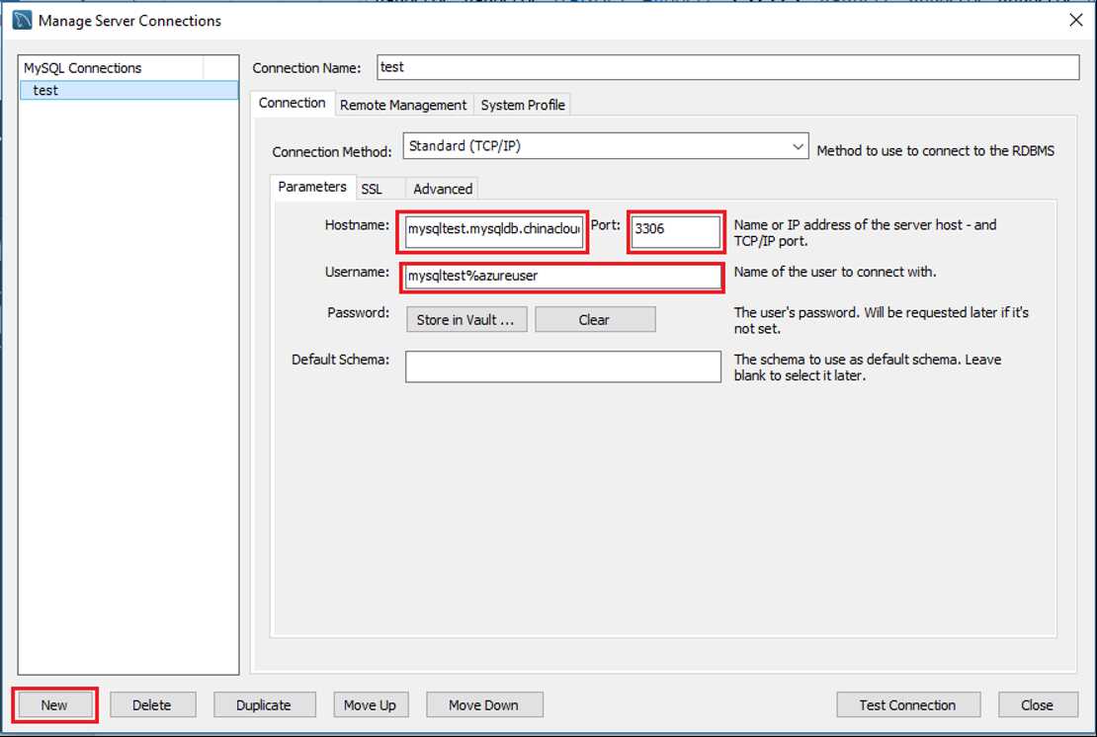The height and width of the screenshot is (737, 1097).
Task: Click the 'Manage Server Connections' window title
Action: pos(129,21)
